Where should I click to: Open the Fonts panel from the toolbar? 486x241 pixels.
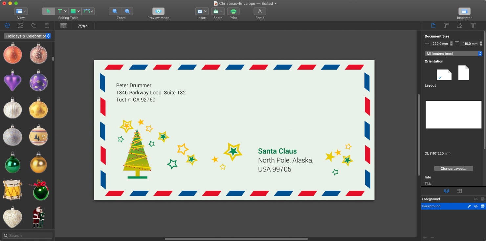tap(259, 11)
